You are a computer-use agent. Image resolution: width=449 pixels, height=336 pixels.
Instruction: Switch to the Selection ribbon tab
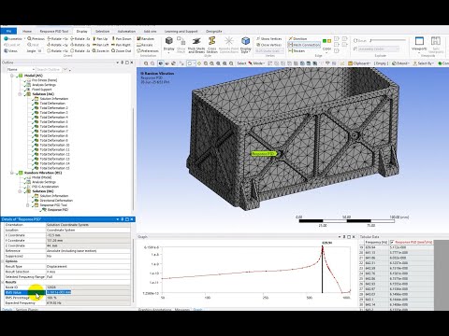(102, 31)
